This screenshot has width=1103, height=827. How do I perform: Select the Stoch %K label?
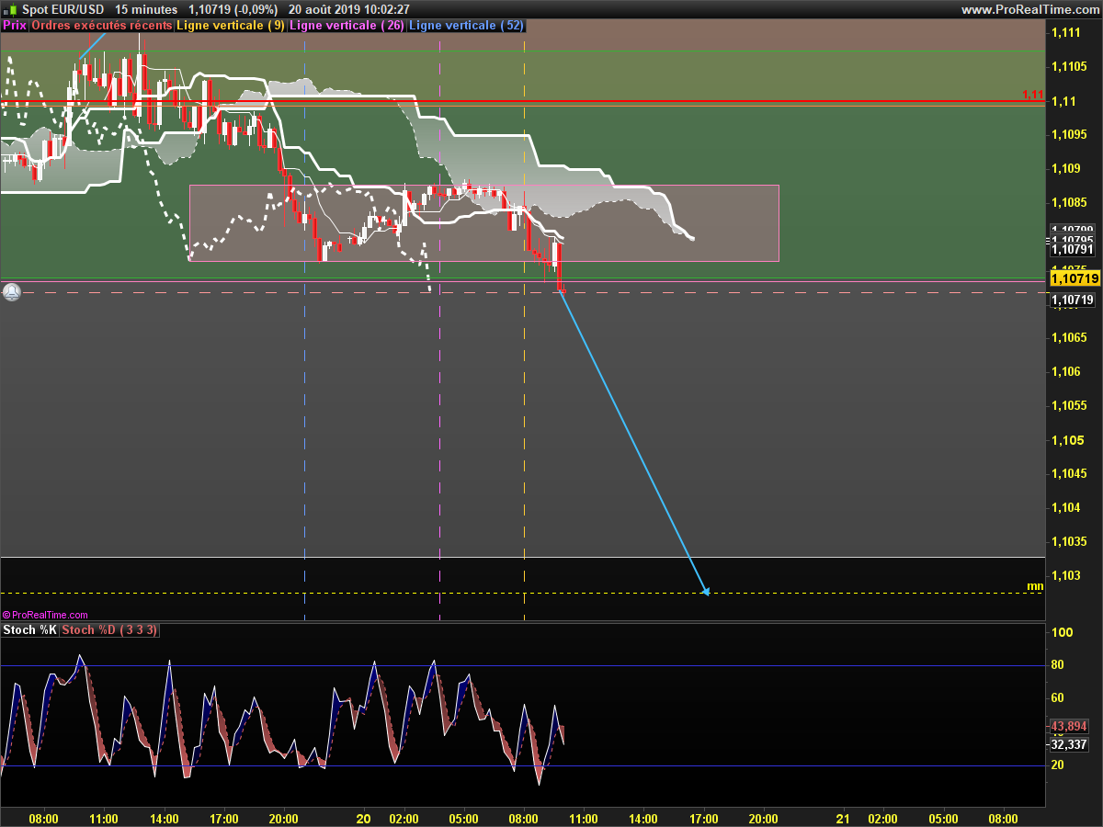[30, 629]
